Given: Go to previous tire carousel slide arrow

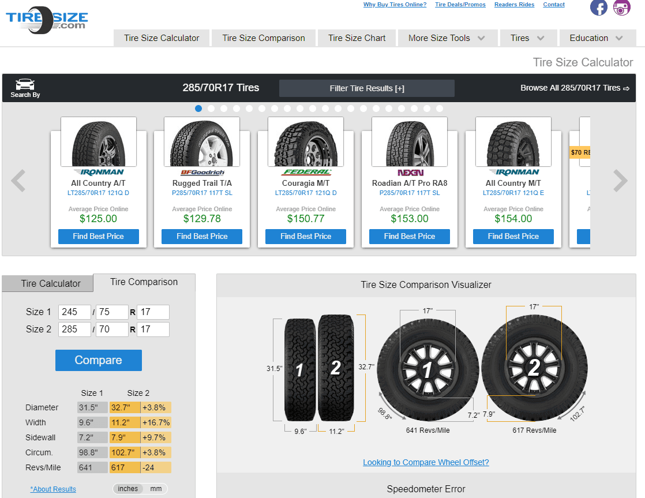Looking at the screenshot, I should pos(18,181).
